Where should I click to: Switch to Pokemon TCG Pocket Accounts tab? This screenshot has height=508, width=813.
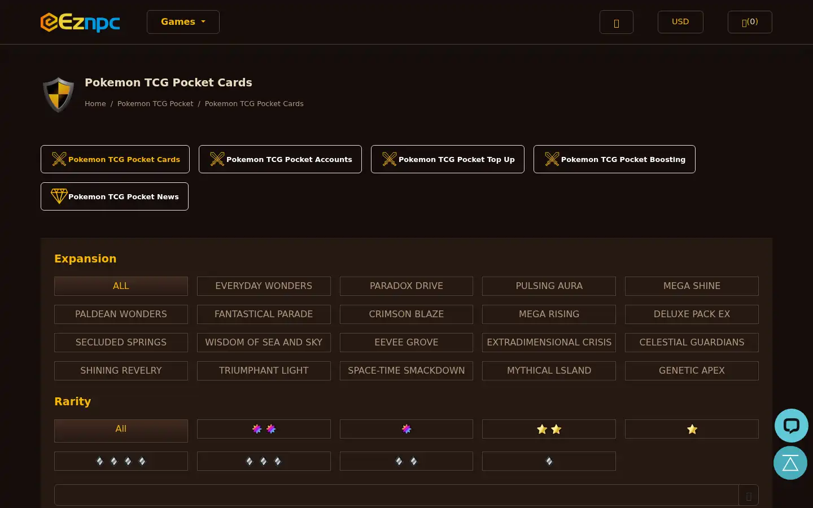280,159
